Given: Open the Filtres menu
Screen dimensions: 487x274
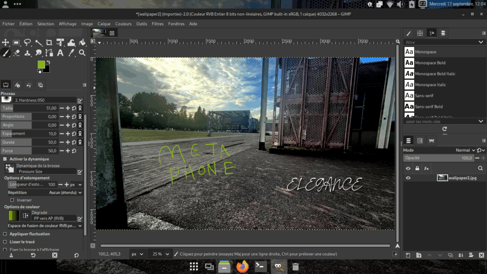Looking at the screenshot, I should 157,24.
